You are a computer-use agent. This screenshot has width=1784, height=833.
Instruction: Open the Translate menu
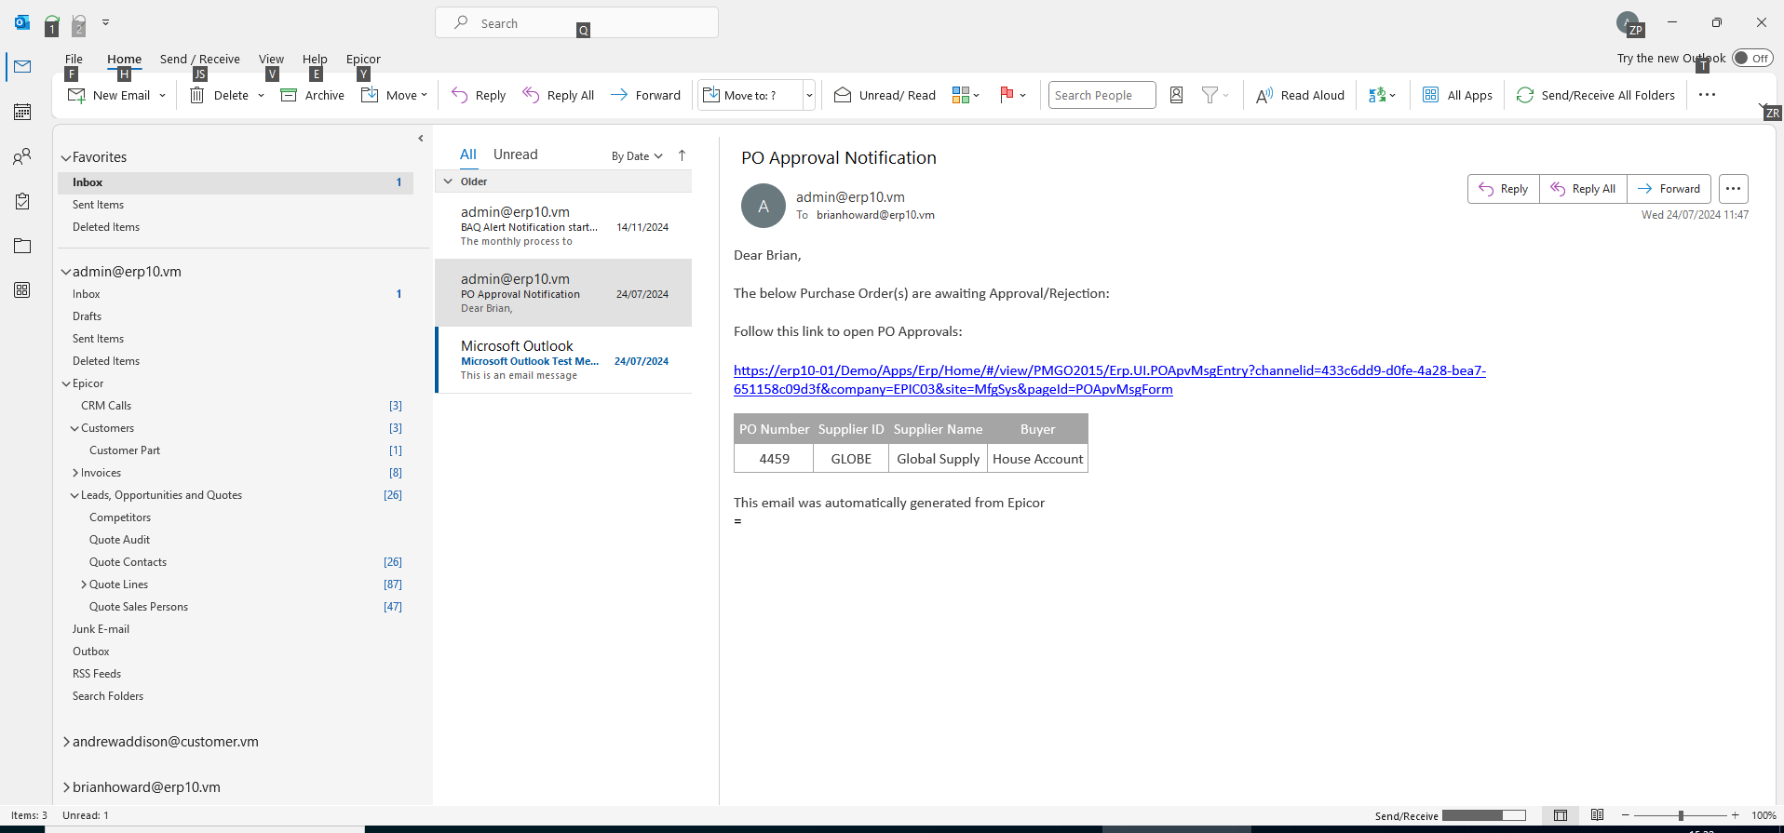click(x=1382, y=95)
